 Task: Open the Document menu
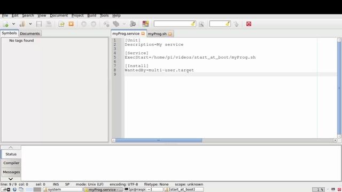(x=59, y=15)
